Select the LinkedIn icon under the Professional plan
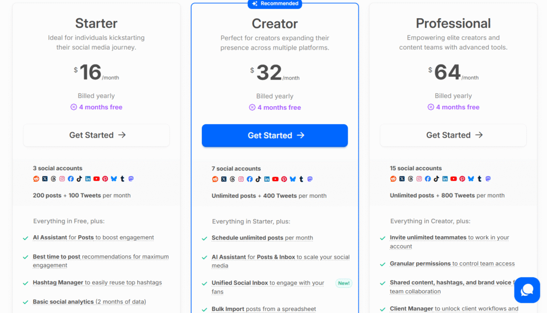 point(445,179)
